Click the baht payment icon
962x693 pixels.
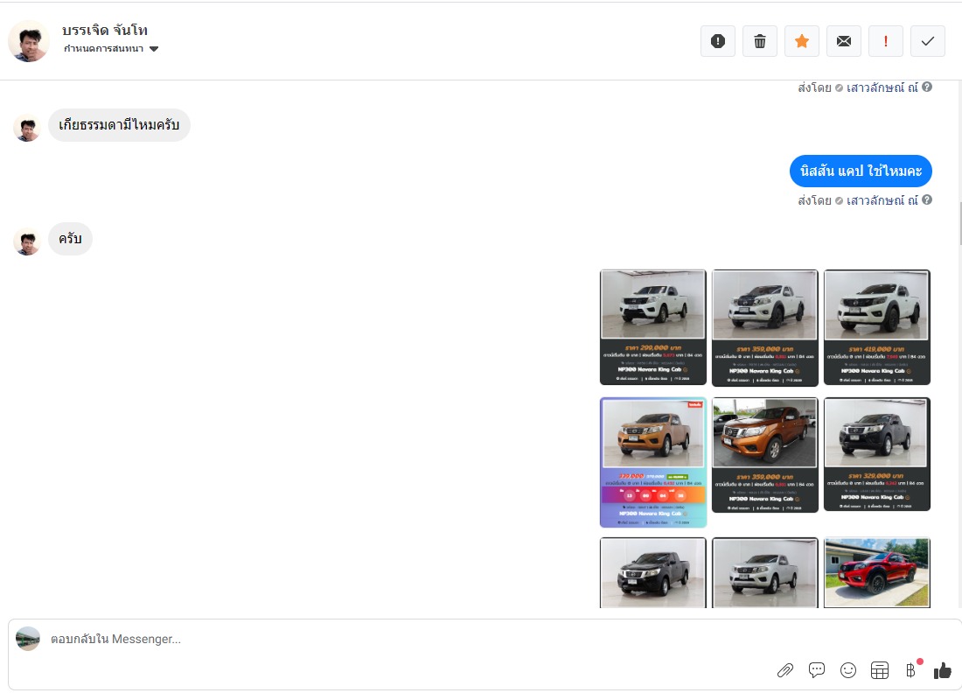coord(911,669)
